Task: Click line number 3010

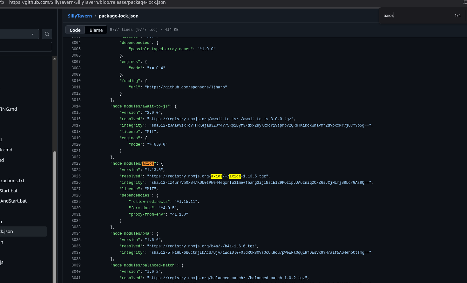Action: [76, 81]
